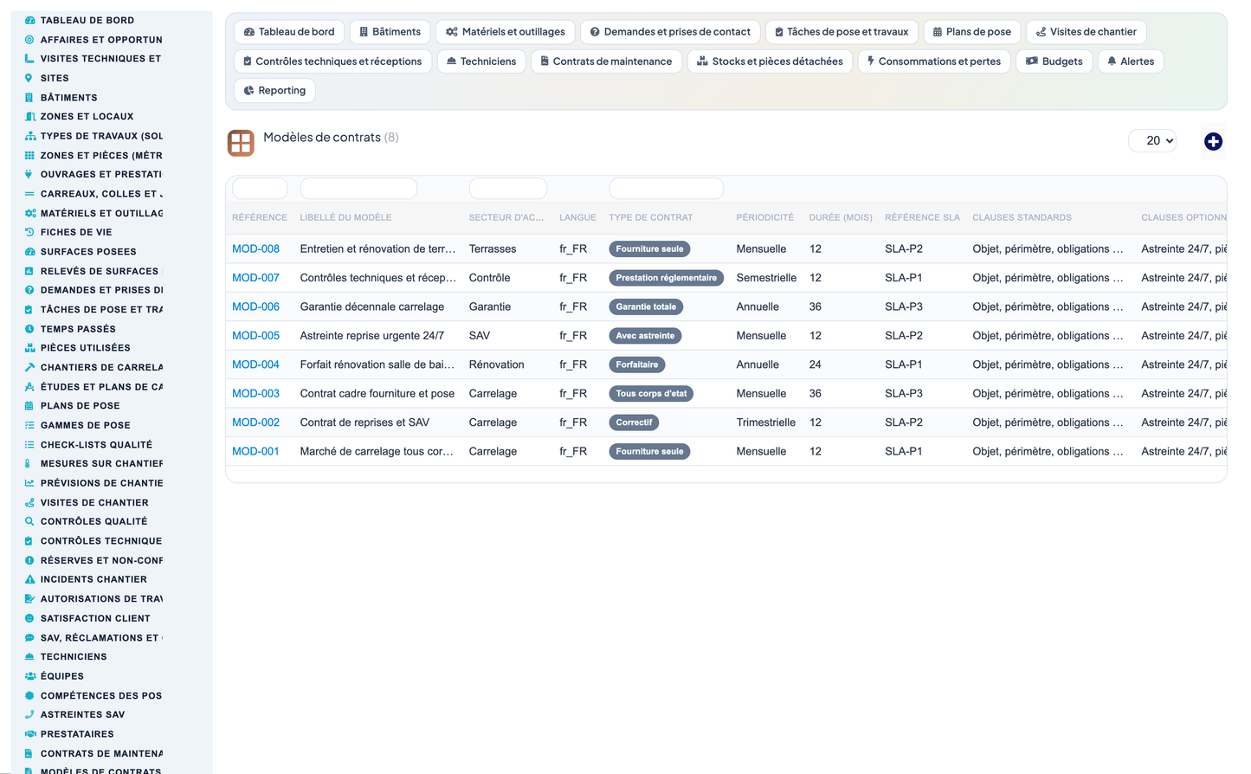
Task: Open the Budgets tab
Action: coord(1054,61)
